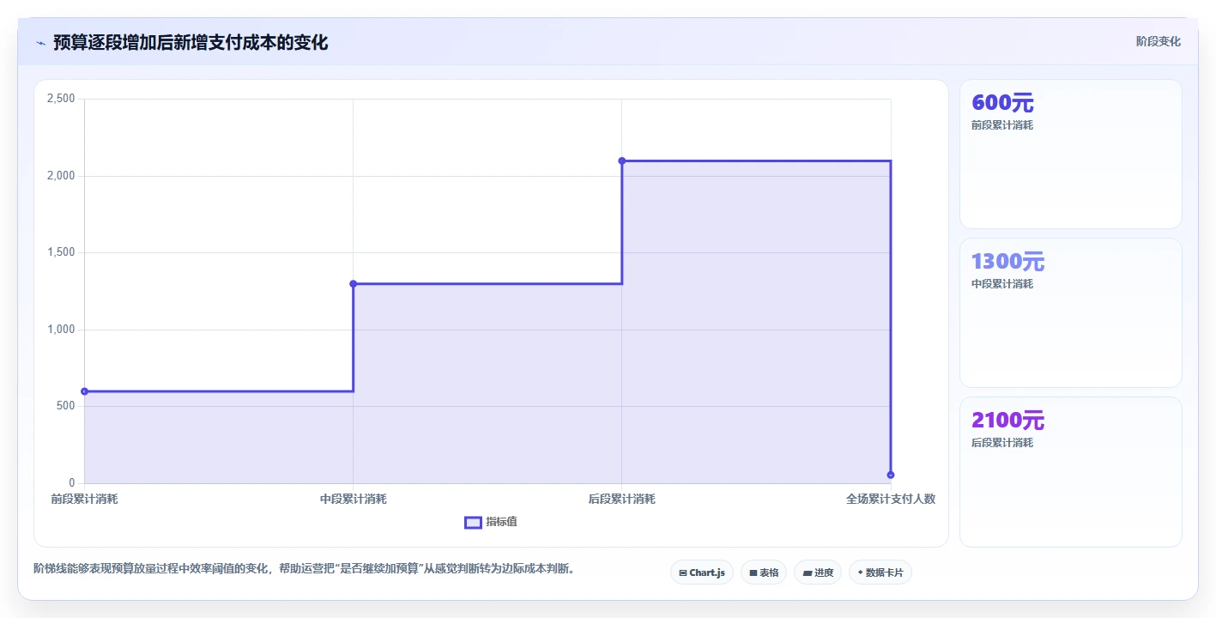Select the 表格 tag
The image size is (1216, 618).
pyautogui.click(x=764, y=573)
